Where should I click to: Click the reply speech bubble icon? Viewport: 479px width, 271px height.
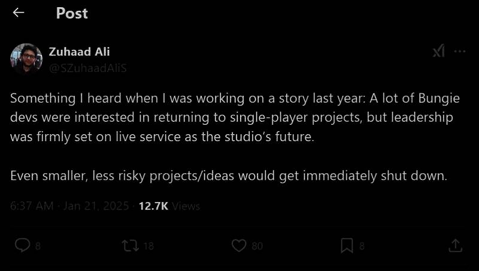click(22, 245)
